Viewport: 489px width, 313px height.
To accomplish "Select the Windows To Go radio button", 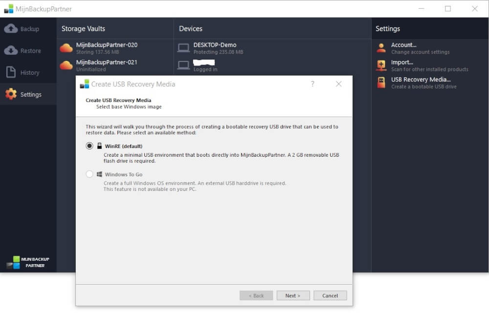I will coord(89,174).
